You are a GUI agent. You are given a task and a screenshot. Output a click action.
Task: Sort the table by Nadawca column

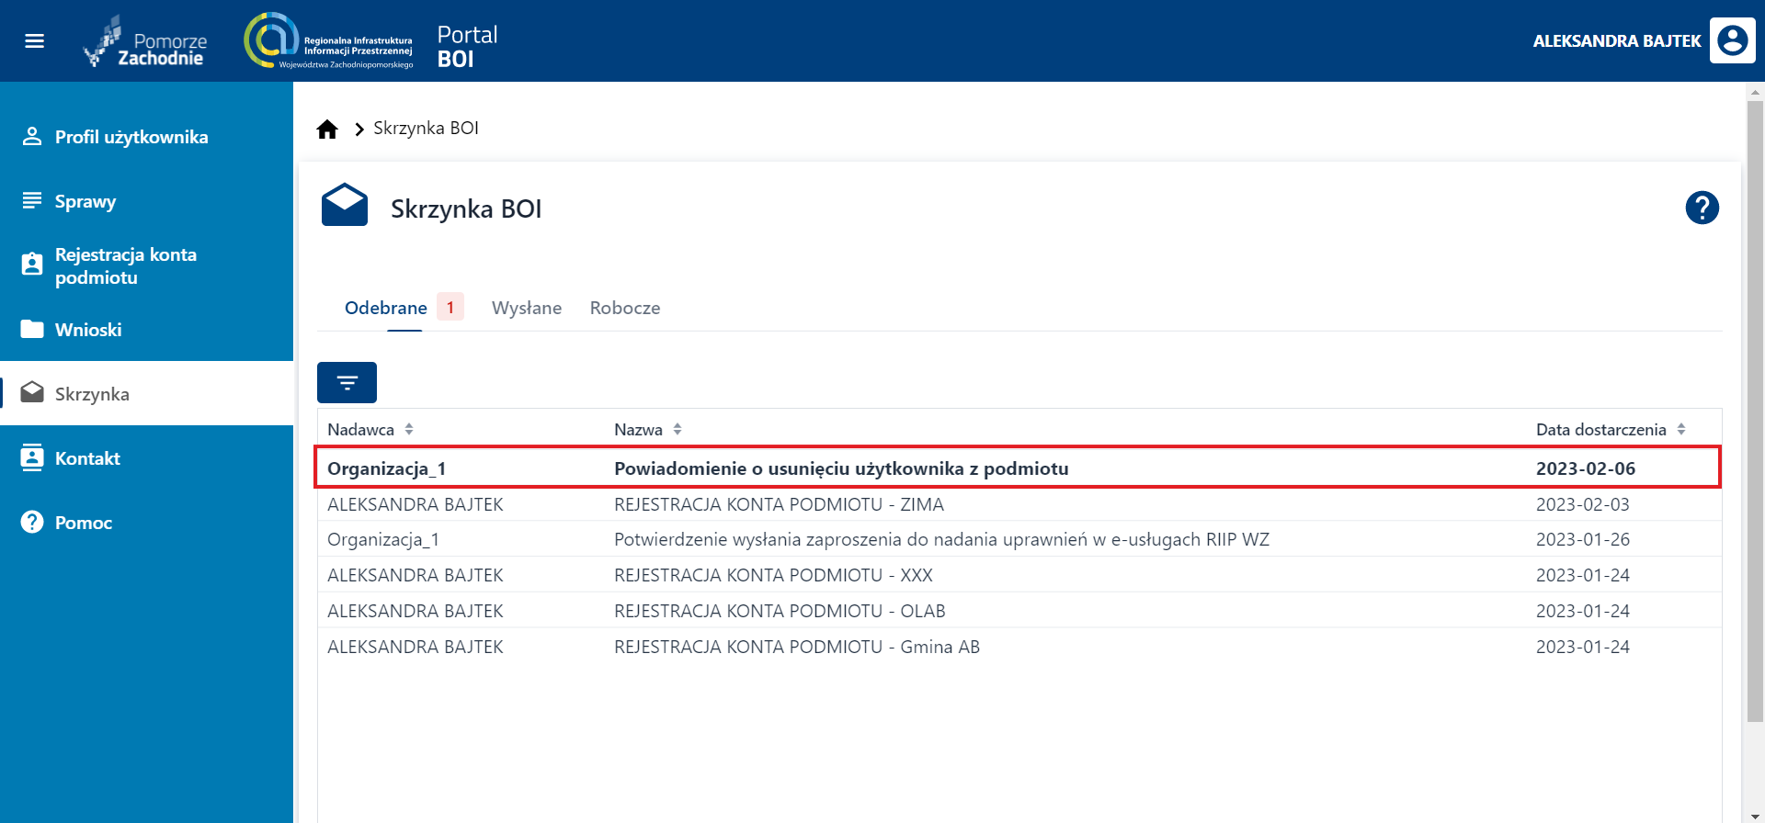[409, 429]
